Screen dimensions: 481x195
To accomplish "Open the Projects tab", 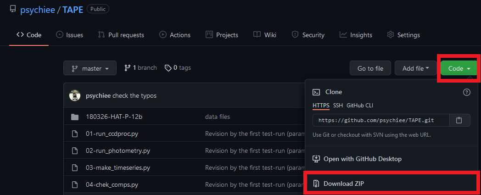I will (222, 35).
